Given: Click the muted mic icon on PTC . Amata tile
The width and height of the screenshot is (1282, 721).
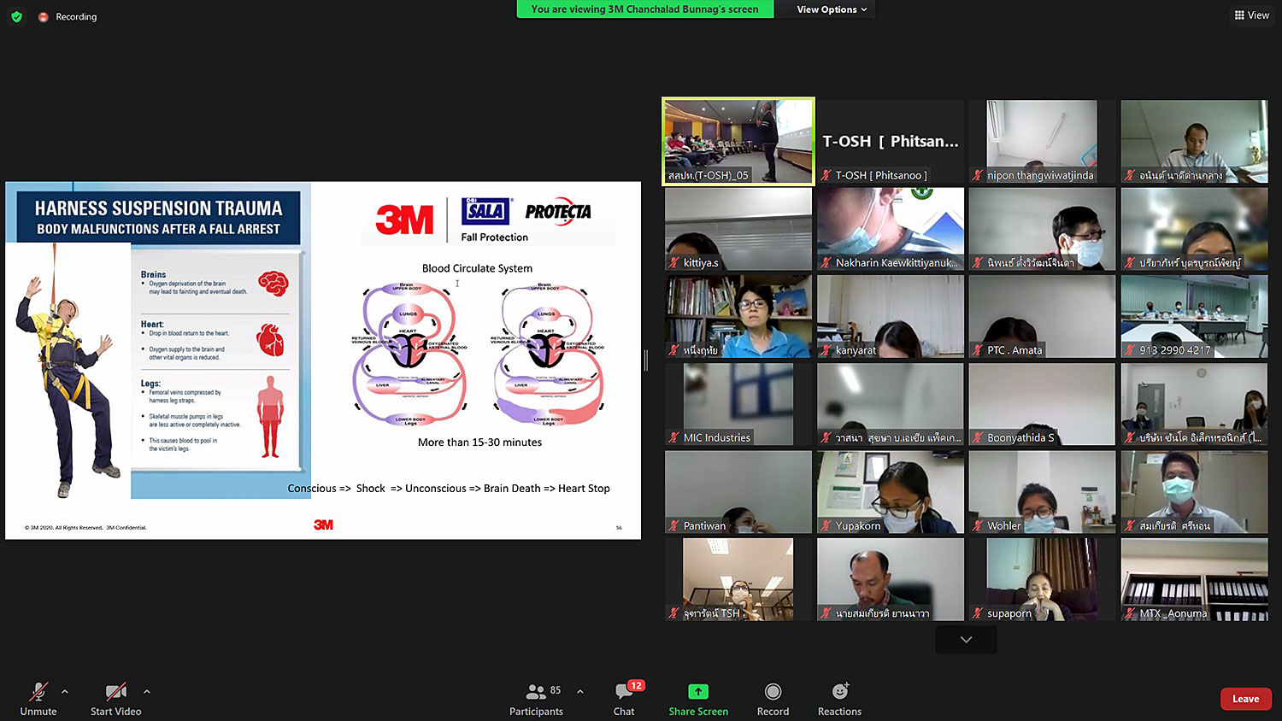Looking at the screenshot, I should 978,350.
